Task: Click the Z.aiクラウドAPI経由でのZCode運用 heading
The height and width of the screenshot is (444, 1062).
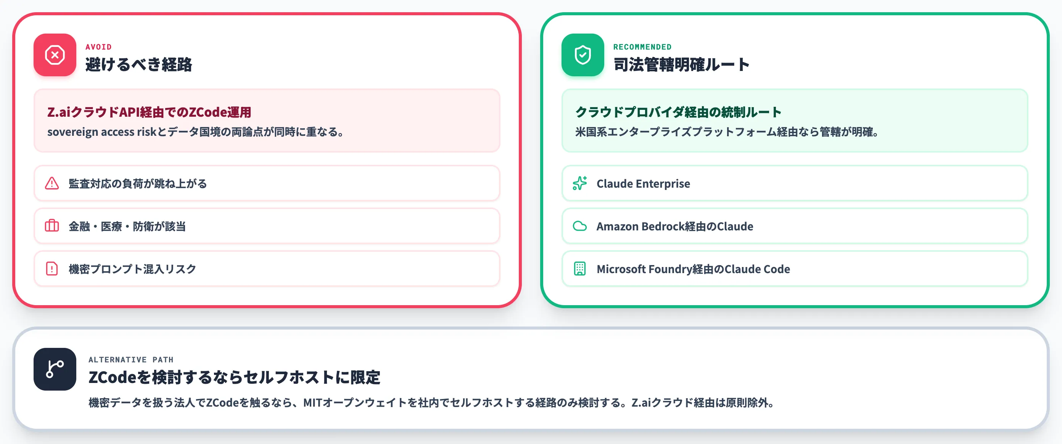Action: pyautogui.click(x=149, y=112)
